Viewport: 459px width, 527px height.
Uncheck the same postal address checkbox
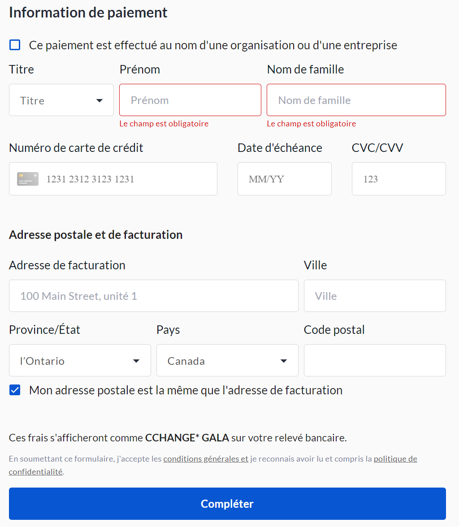[x=15, y=390]
